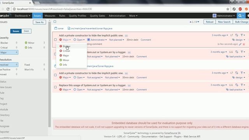Select Major in the severity menu
Viewport: 249px width, 140px height.
click(x=71, y=55)
